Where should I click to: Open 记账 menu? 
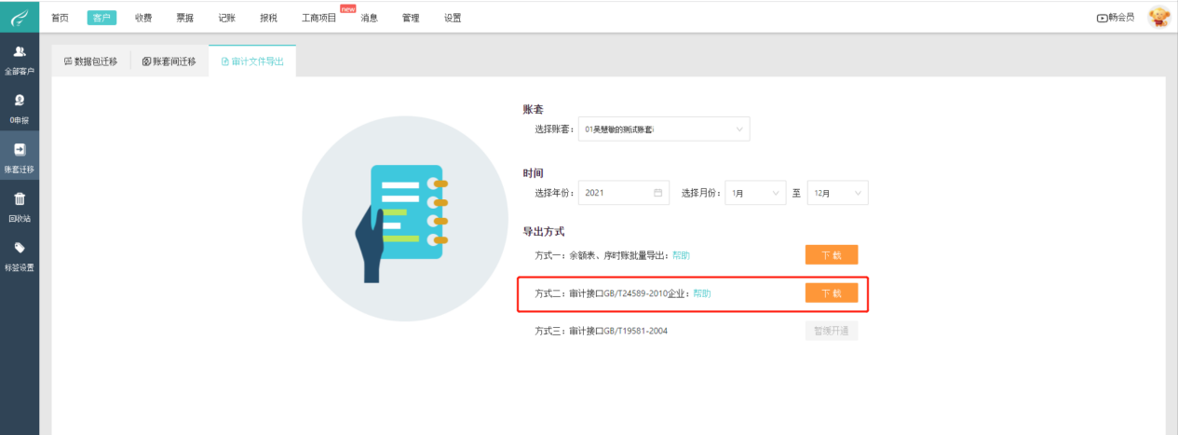click(x=227, y=18)
